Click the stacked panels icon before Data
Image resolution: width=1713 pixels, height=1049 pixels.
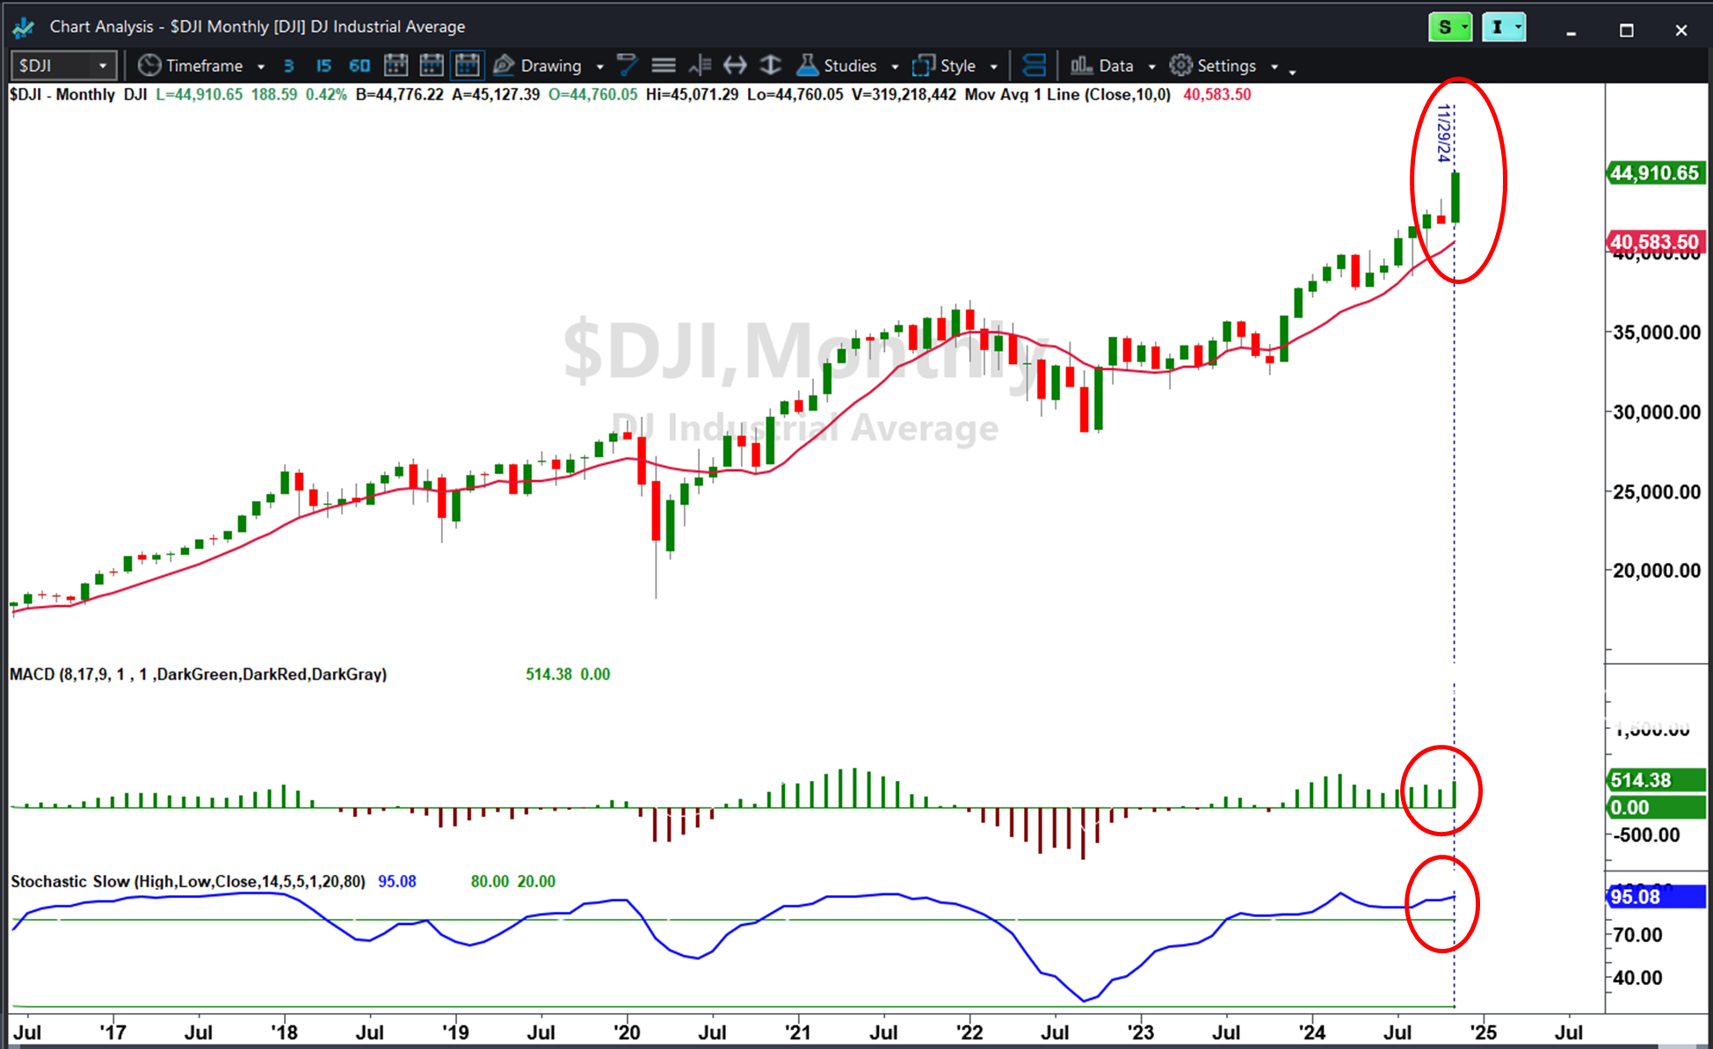(x=1034, y=65)
